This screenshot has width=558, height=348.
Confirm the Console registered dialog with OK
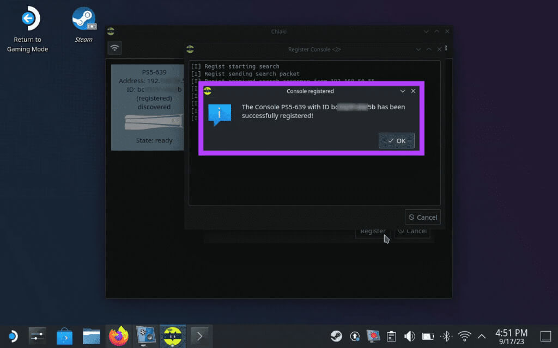coord(397,141)
